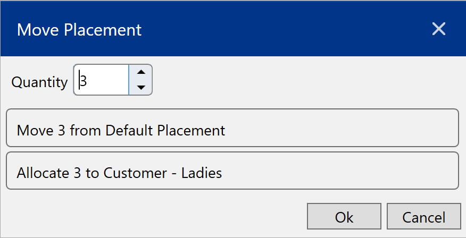Click the Quantity decrement down arrow
466x238 pixels.
pos(141,87)
